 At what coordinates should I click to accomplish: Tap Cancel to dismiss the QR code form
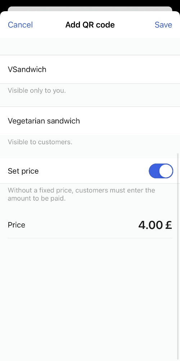coord(20,25)
